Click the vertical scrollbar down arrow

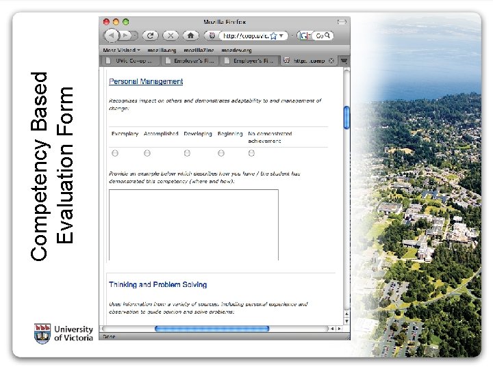coord(346,321)
